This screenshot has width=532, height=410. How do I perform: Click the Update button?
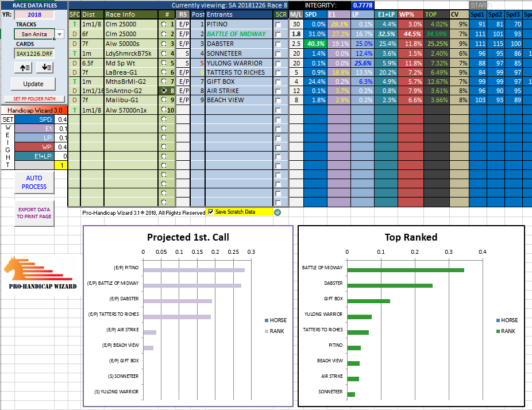coord(33,84)
